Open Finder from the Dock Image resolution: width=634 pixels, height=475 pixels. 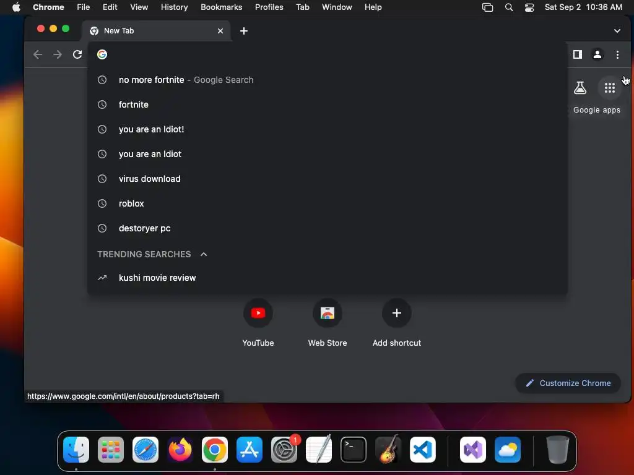click(76, 450)
